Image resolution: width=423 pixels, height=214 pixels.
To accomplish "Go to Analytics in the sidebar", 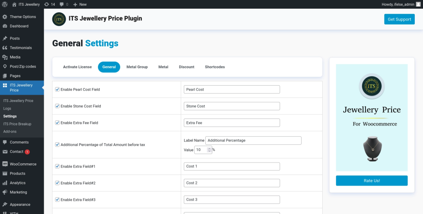I will [17, 183].
